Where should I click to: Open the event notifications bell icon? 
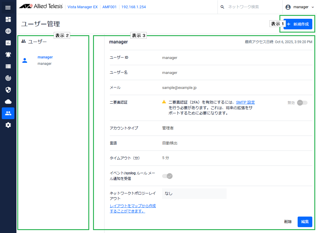pos(8,55)
